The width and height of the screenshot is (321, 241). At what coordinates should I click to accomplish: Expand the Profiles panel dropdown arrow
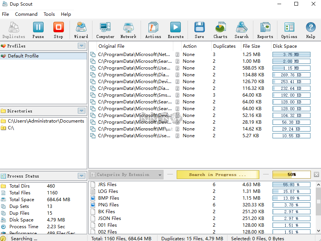coord(82,46)
